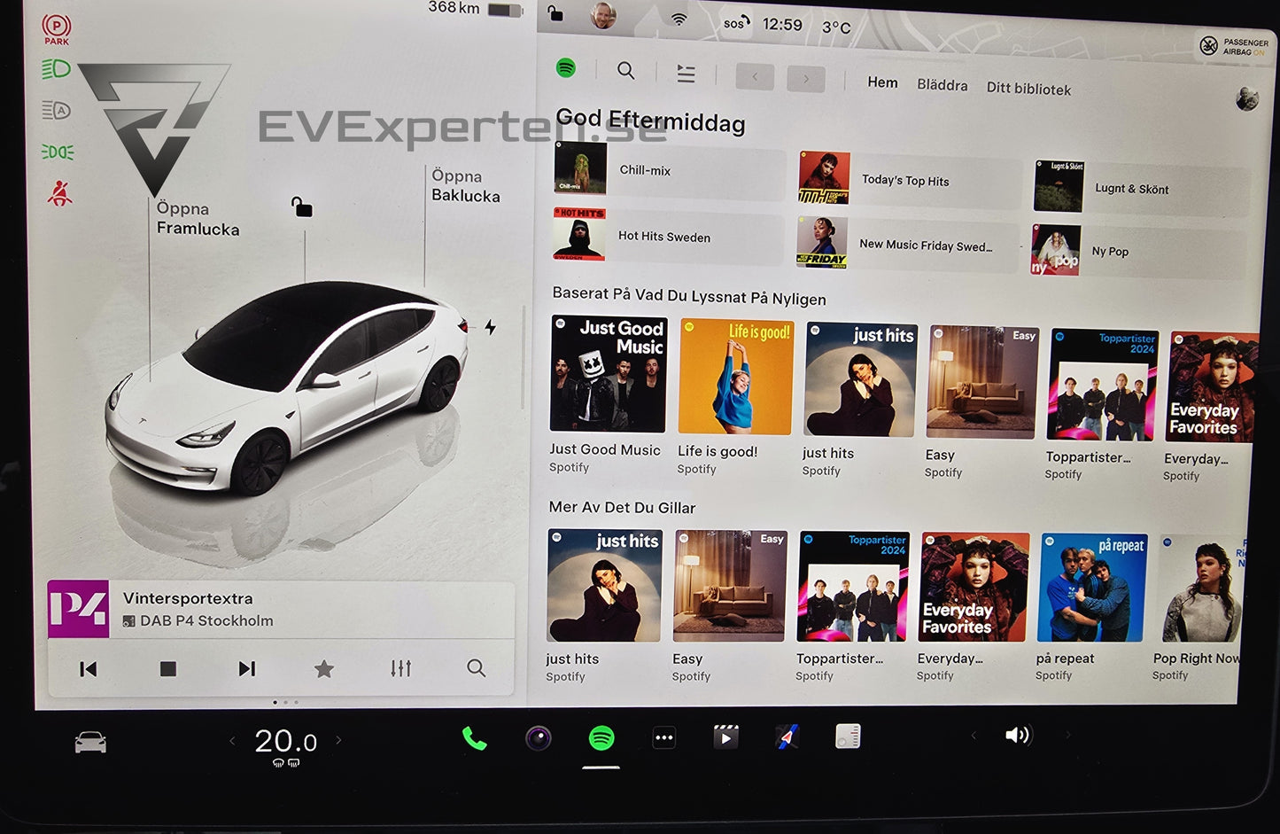Screen dimensions: 1280x834
Task: Open the Theater video app icon
Action: coord(725,737)
